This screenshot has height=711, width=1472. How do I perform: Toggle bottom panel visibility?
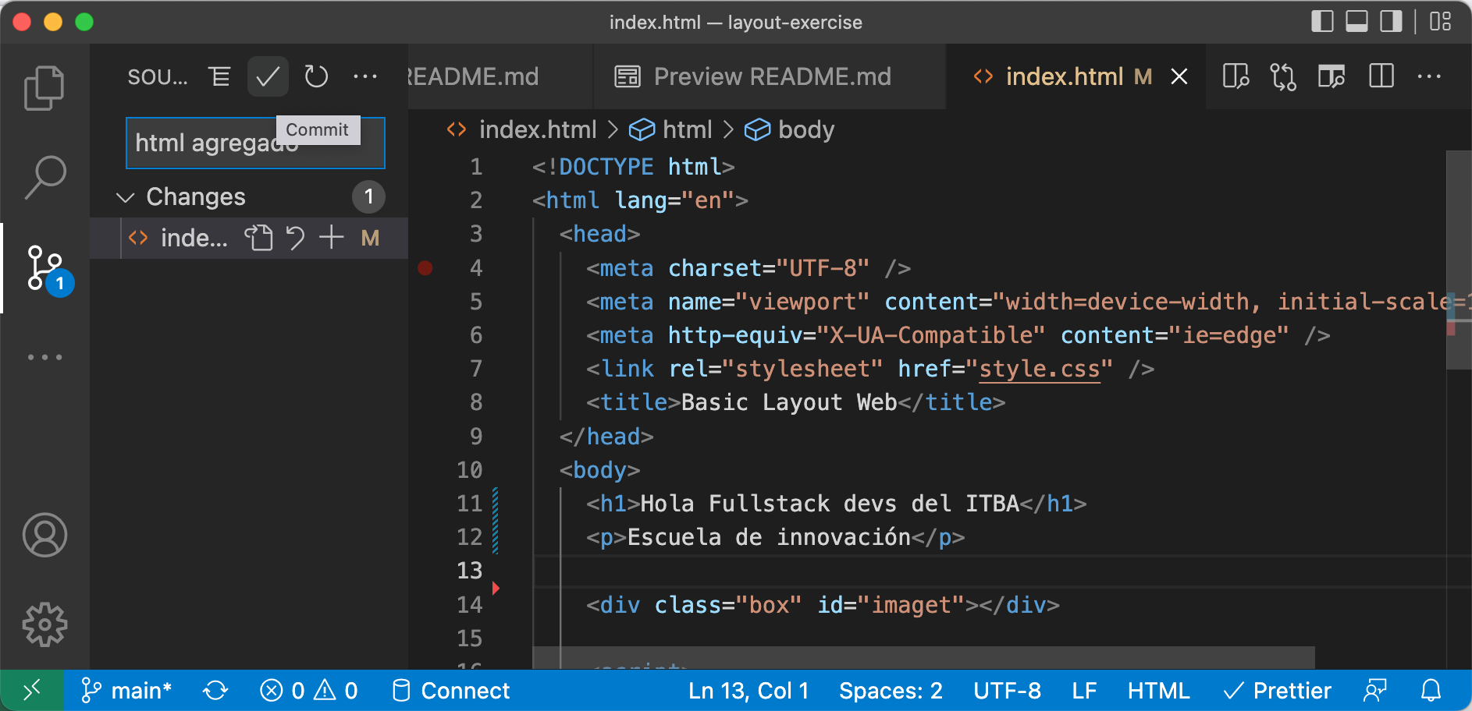tap(1356, 22)
